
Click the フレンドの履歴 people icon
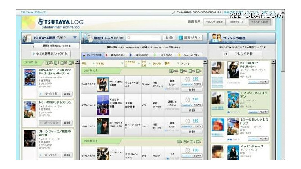216,38
